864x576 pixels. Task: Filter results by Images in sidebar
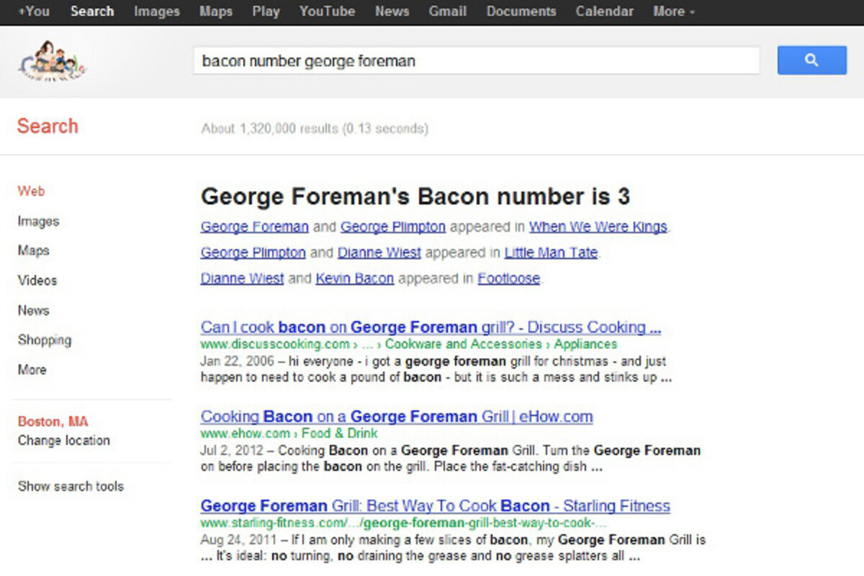pyautogui.click(x=38, y=221)
